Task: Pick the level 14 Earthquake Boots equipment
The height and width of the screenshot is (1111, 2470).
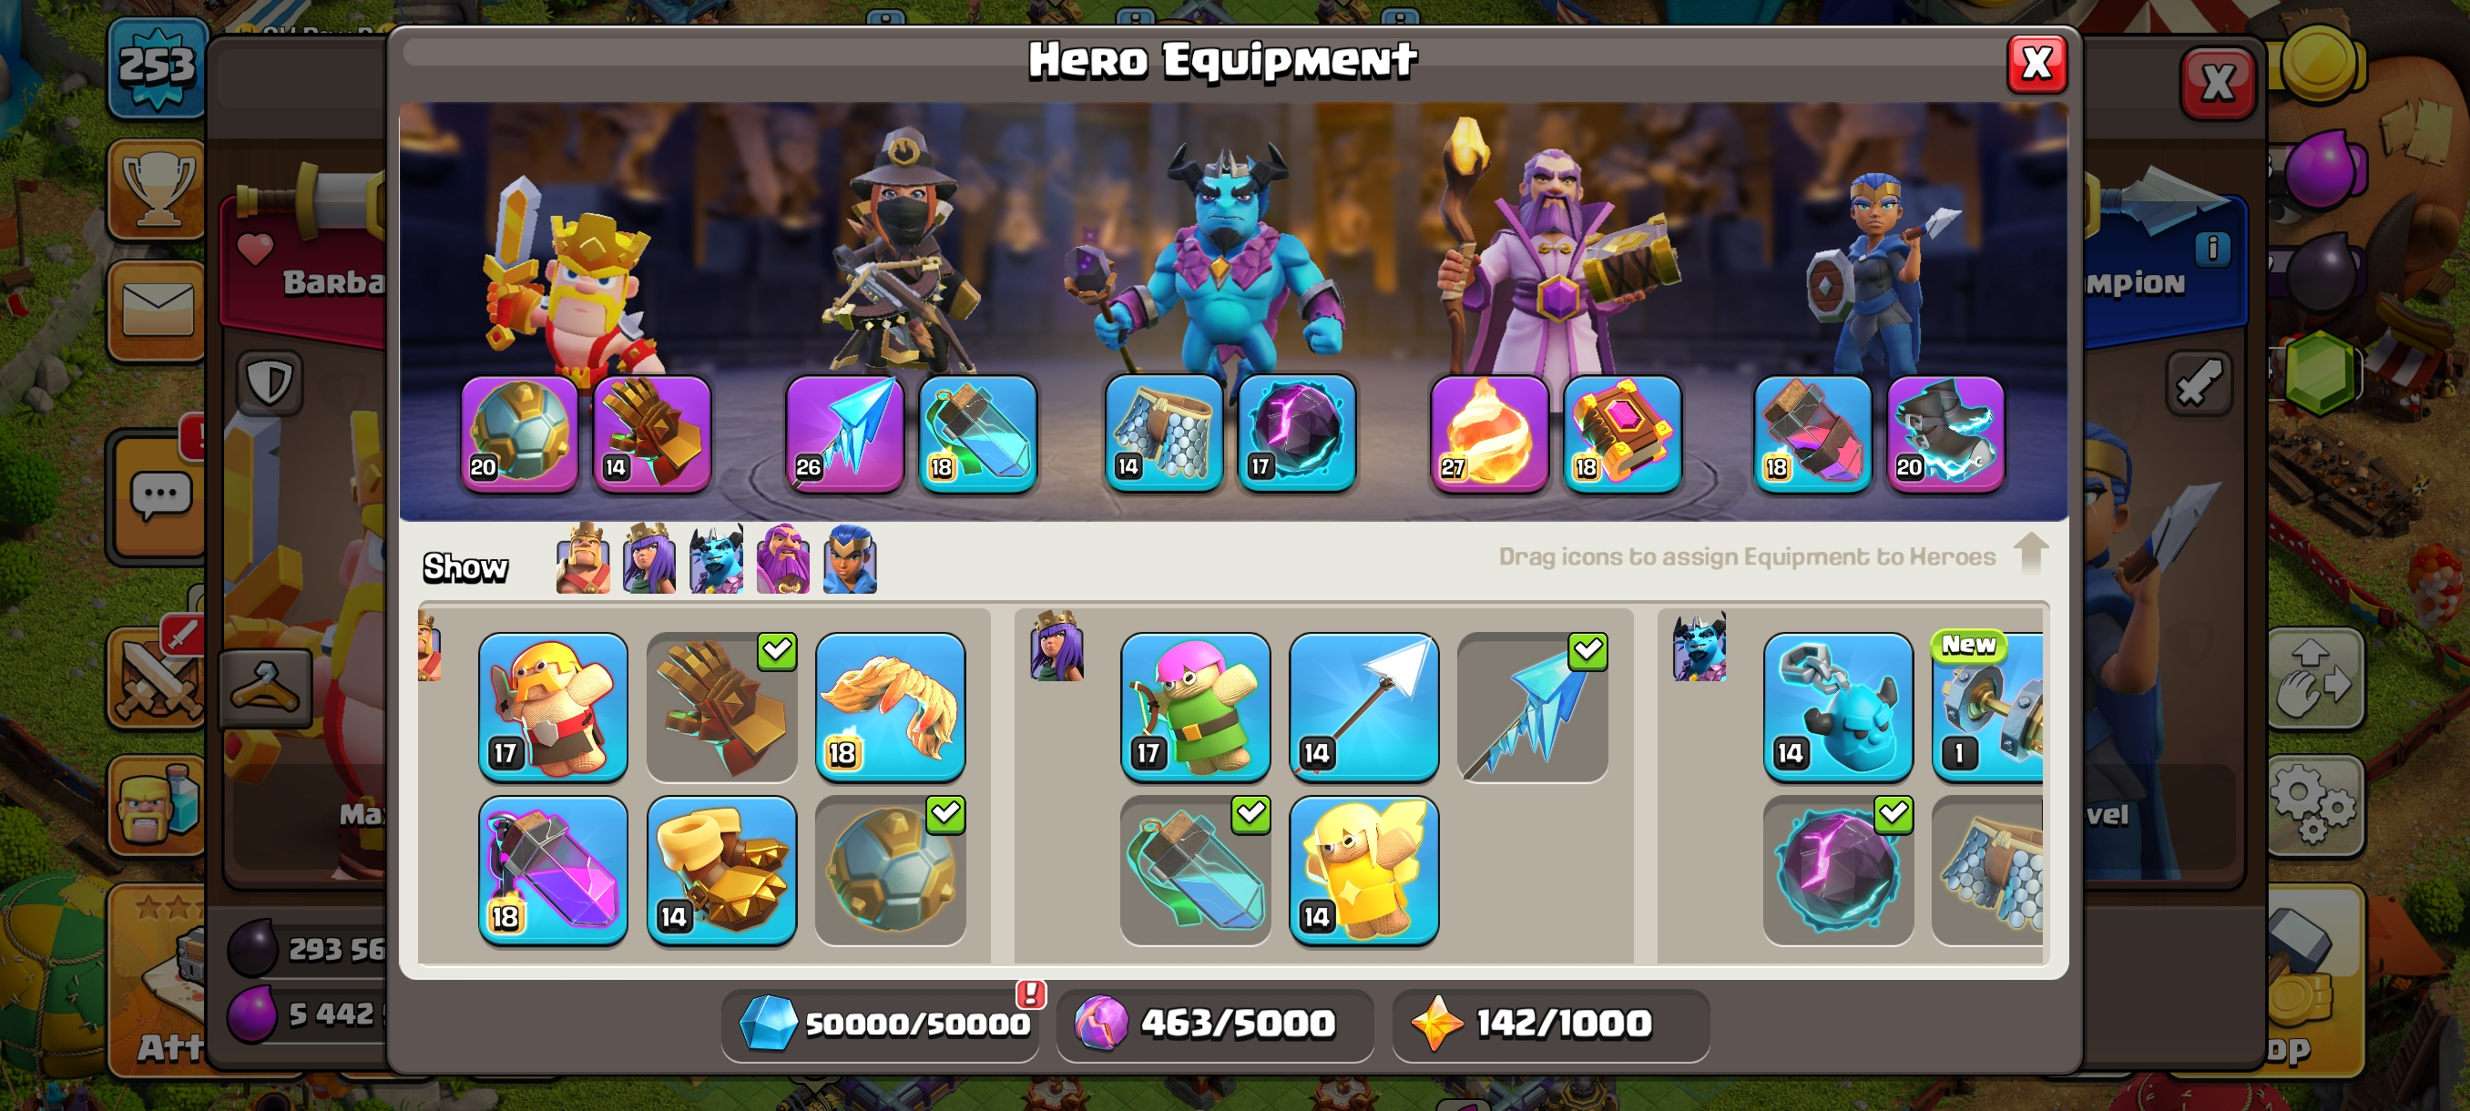Action: (722, 870)
